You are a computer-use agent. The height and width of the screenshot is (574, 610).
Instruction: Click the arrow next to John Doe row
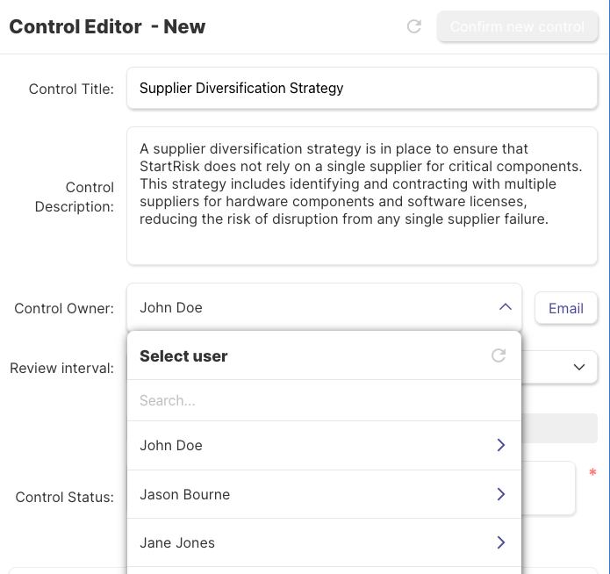[501, 445]
